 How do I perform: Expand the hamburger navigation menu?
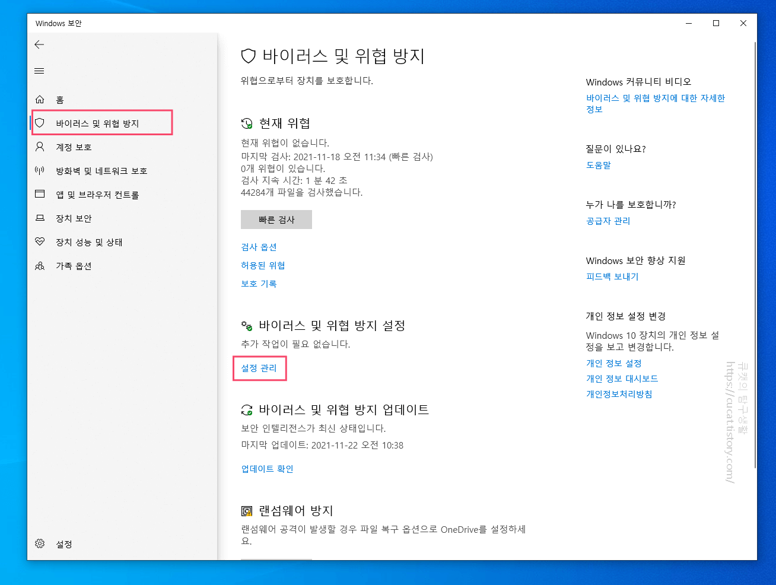click(x=39, y=71)
